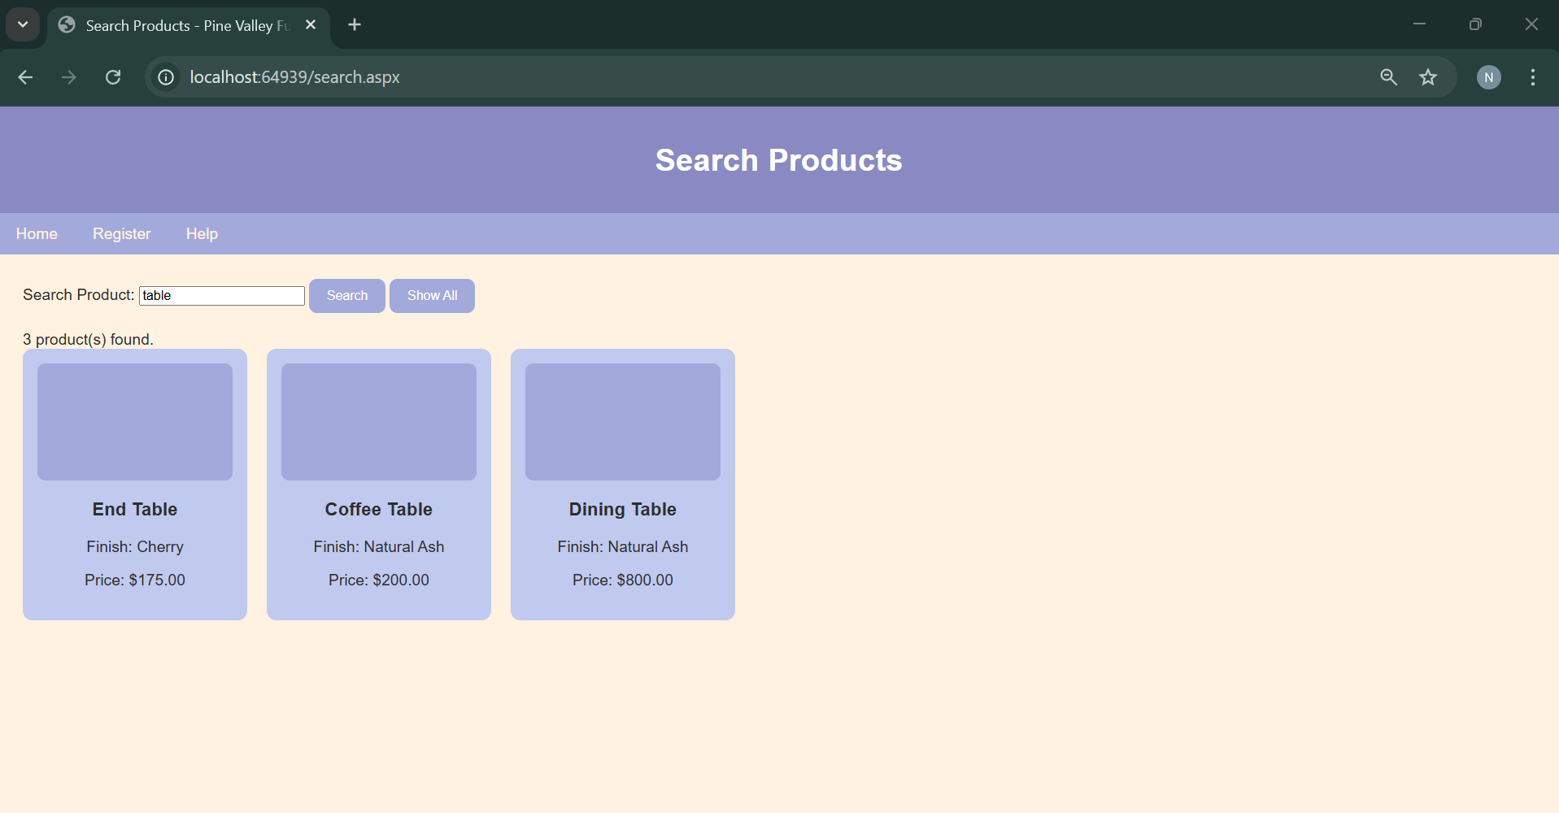The image size is (1559, 813).
Task: Click inside the Search Product text field
Action: (x=221, y=295)
